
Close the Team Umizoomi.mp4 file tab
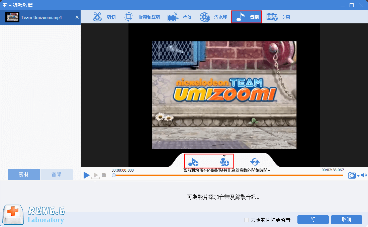[x=77, y=17]
